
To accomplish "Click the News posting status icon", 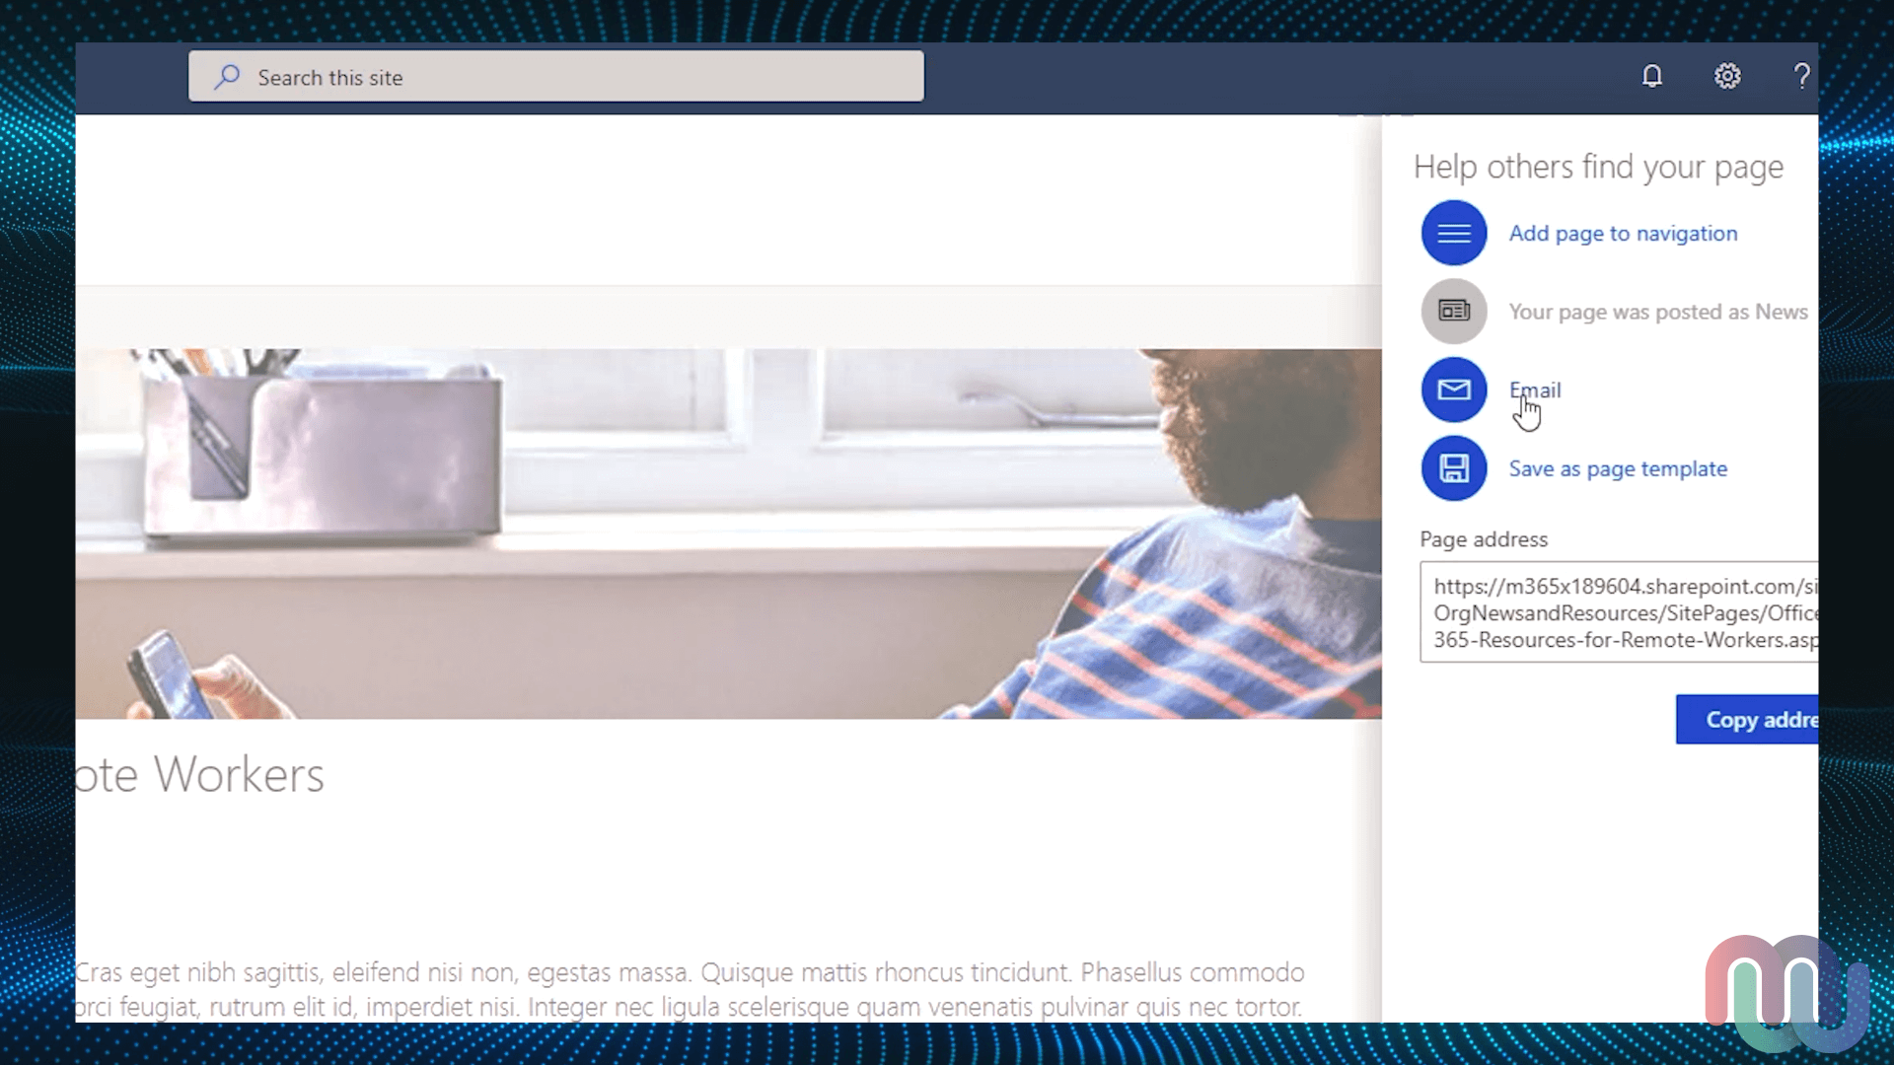I will pos(1453,311).
